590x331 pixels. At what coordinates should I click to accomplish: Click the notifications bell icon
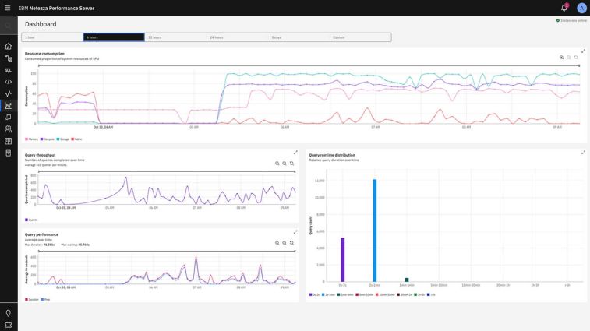click(564, 8)
